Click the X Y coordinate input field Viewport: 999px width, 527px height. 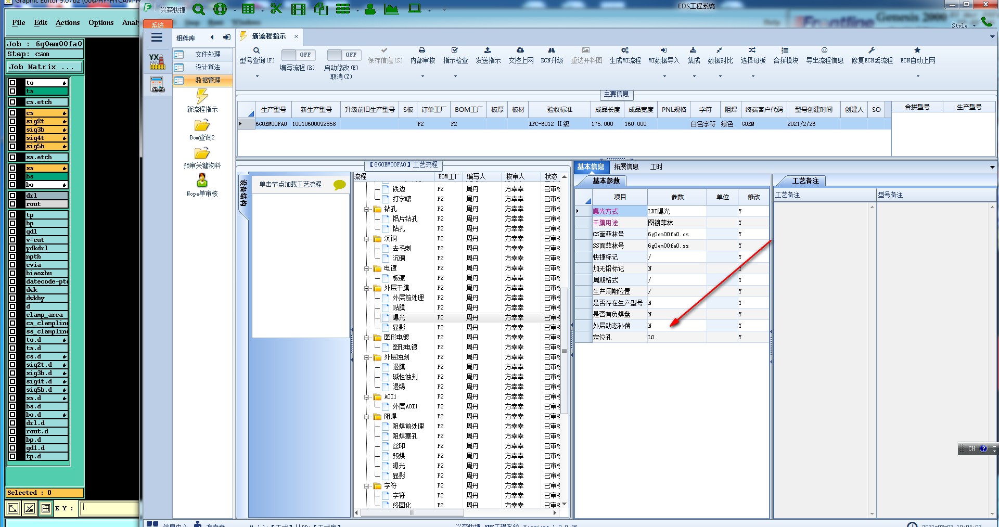[x=110, y=508]
